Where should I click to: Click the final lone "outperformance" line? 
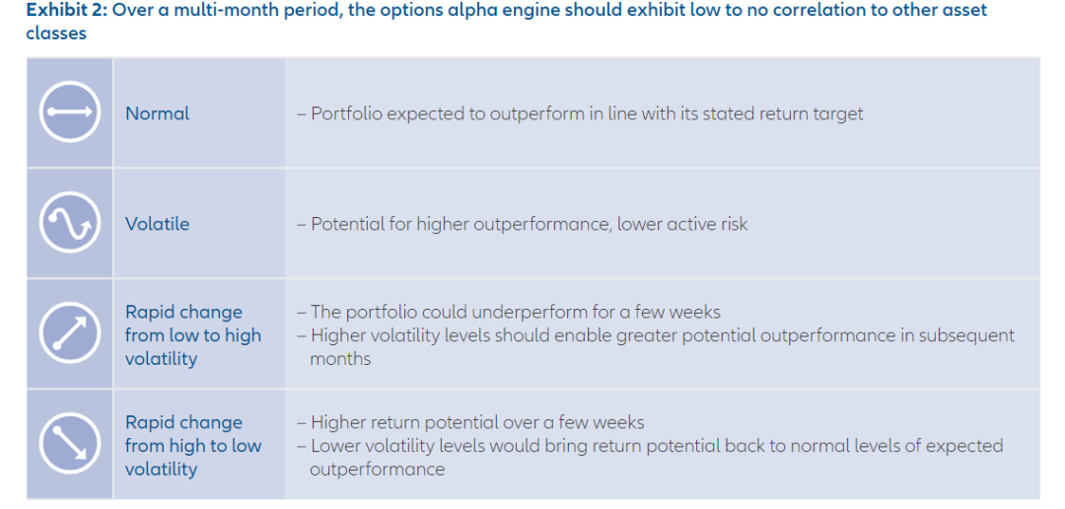point(377,470)
